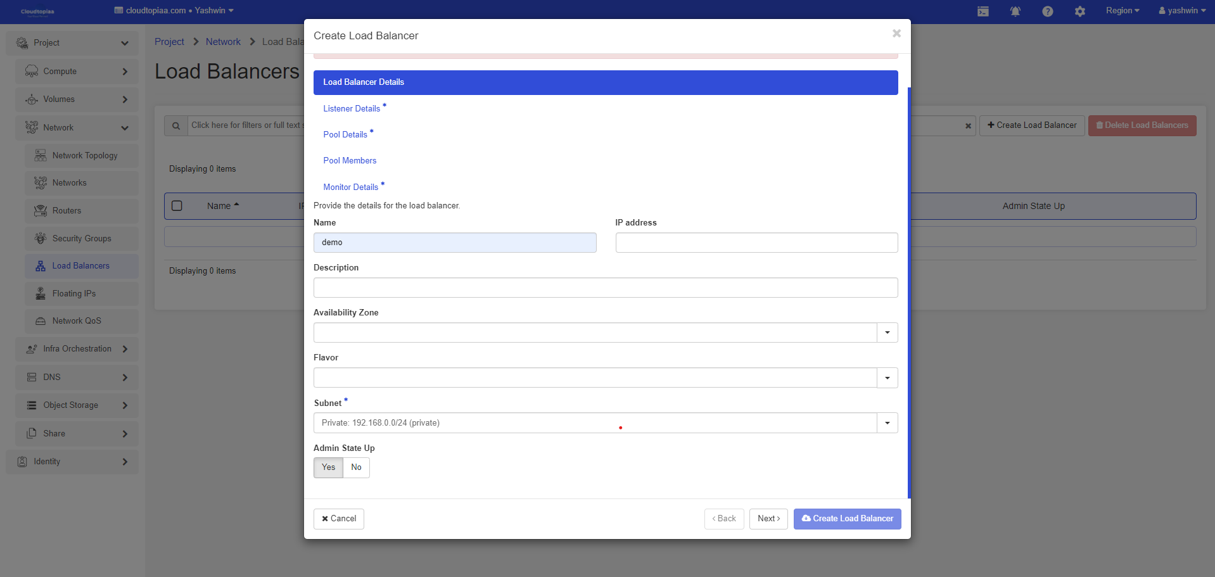Open the Flavor dropdown
1215x577 pixels.
887,377
